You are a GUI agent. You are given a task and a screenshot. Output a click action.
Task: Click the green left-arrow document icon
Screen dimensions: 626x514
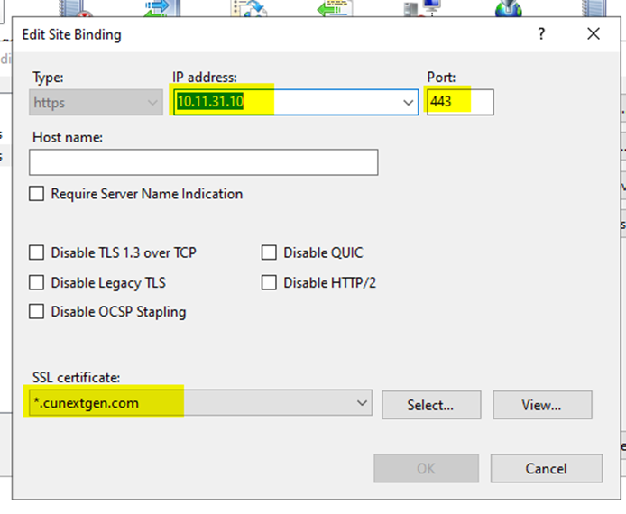click(335, 9)
